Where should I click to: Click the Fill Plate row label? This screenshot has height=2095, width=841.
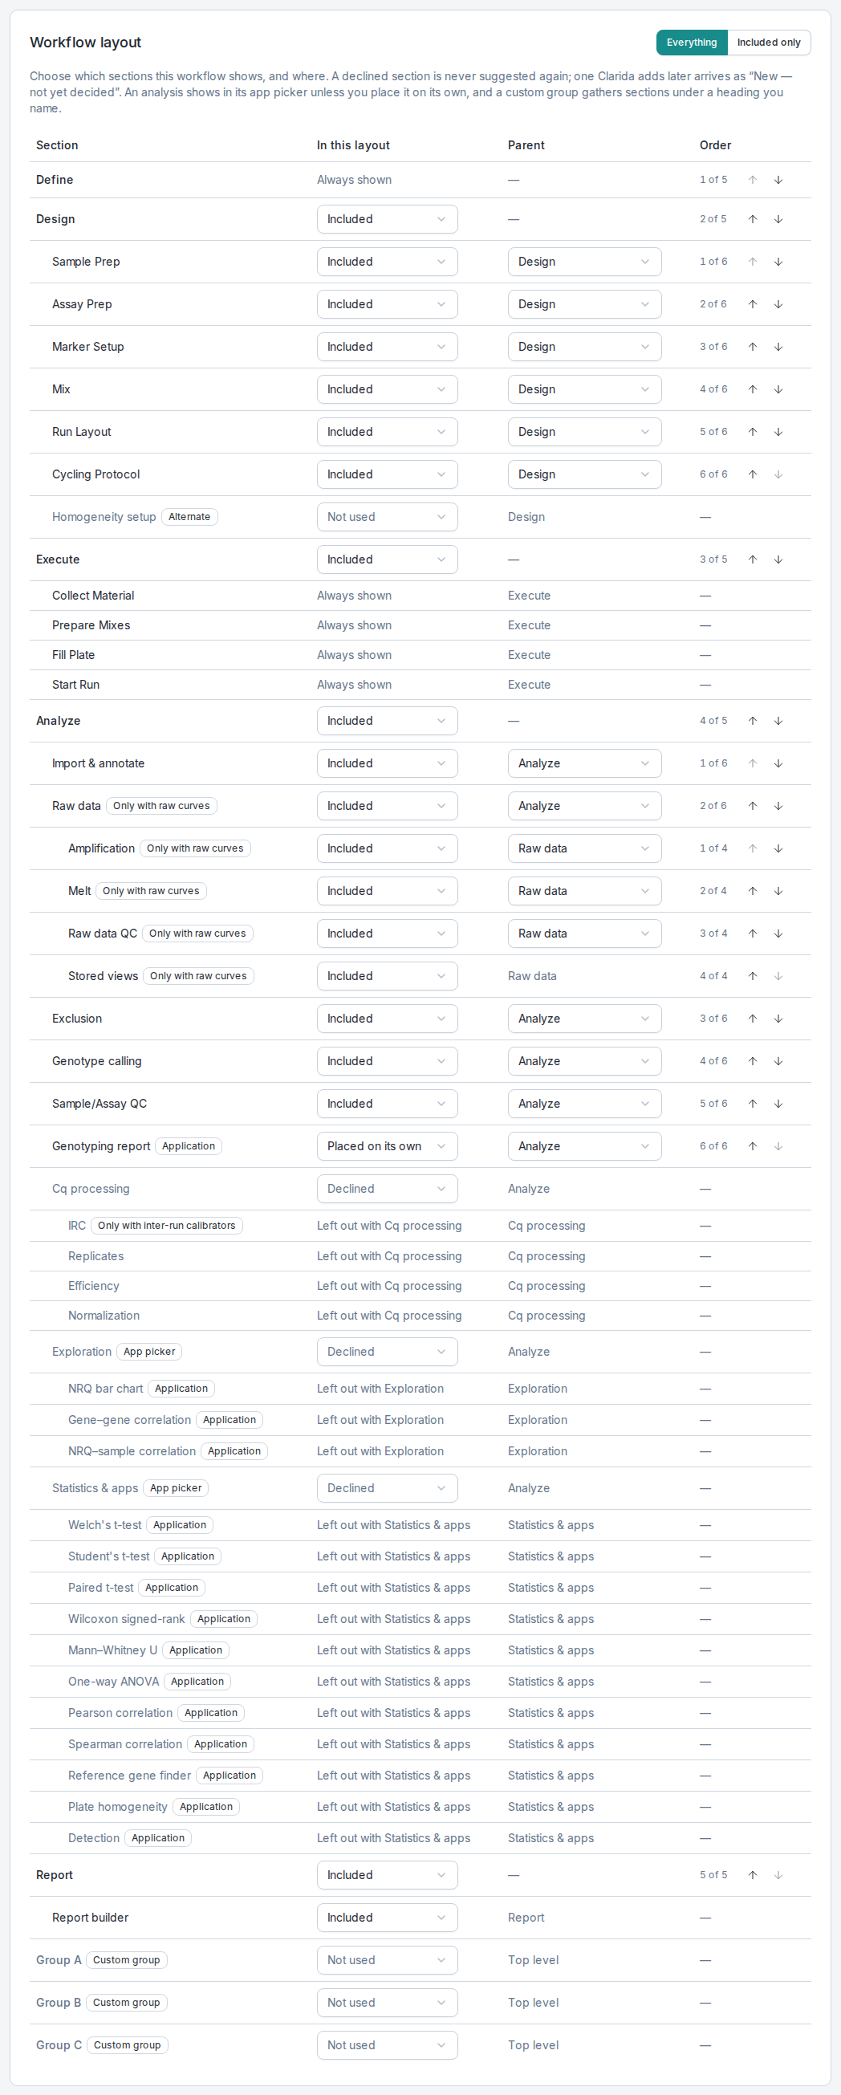pos(73,656)
